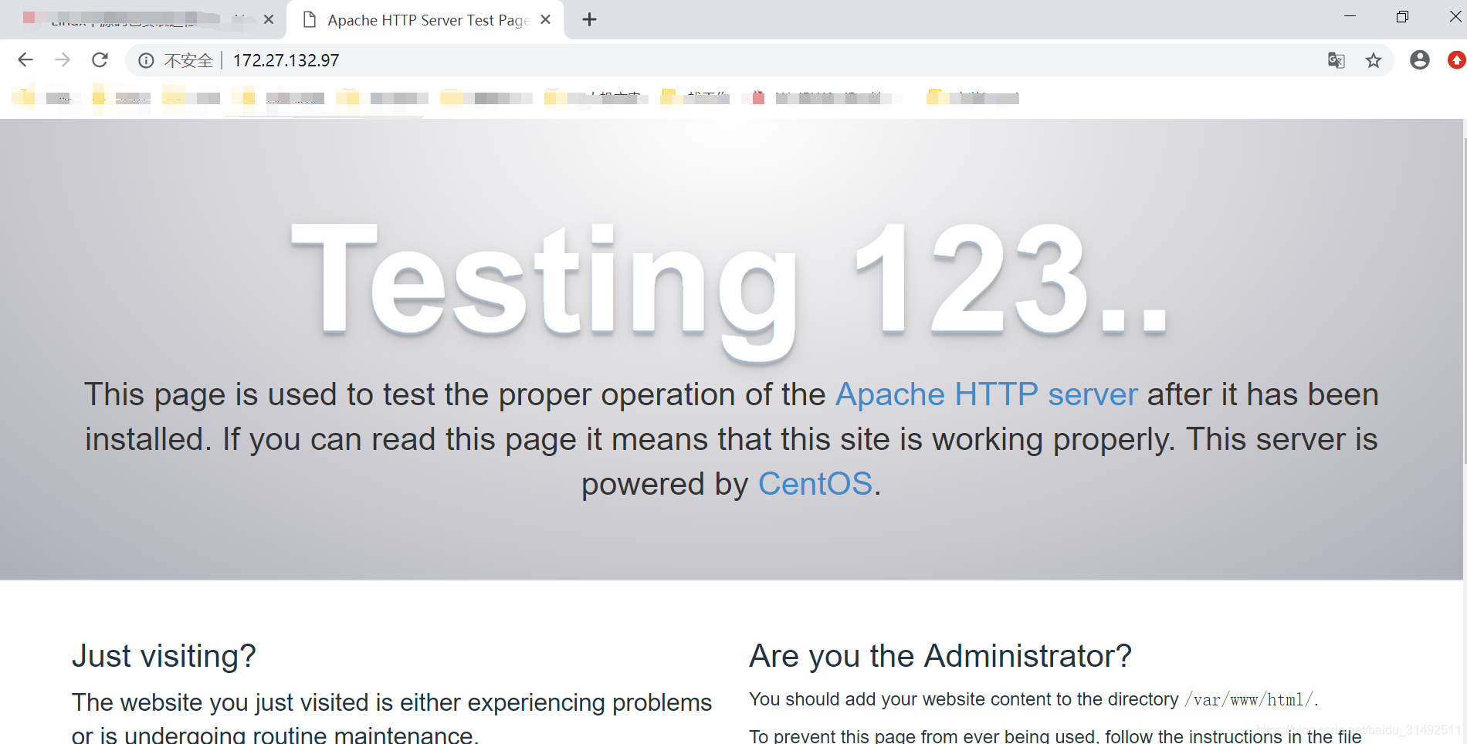The height and width of the screenshot is (744, 1467).
Task: Close the Apache HTTP Server Test Page tab
Action: click(544, 19)
